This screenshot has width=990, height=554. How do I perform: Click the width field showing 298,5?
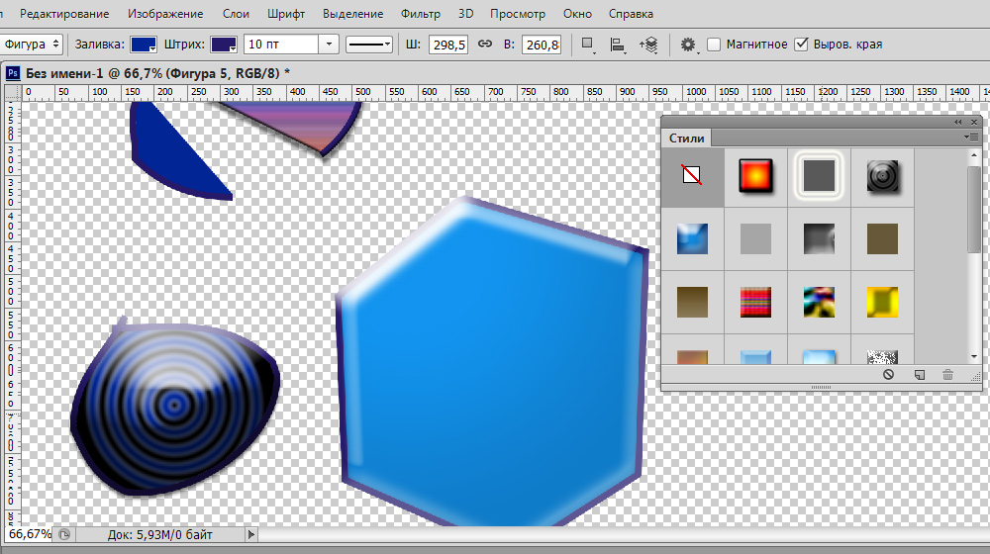[447, 45]
